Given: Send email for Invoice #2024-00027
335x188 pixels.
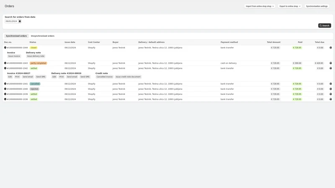Looking at the screenshot, I should tap(28, 77).
